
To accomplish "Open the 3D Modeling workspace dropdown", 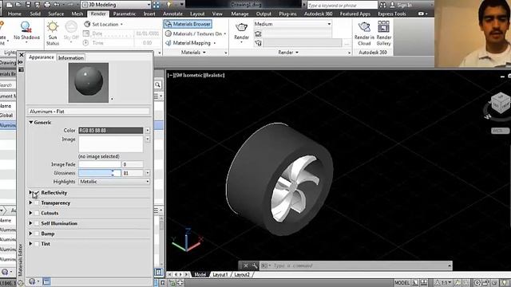I will 116,5.
